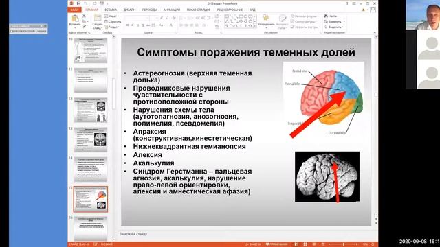Switch to Insert (Вставка) tab
The image size is (440, 247).
tap(111, 10)
